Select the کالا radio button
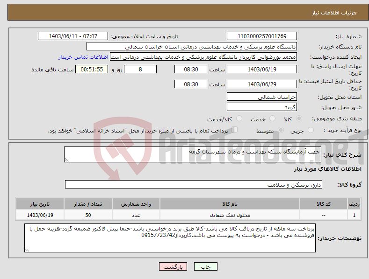Screen dimensions: 369x279 (x=299, y=119)
